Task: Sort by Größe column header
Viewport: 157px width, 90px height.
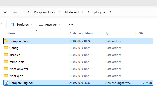Action: click(x=139, y=33)
